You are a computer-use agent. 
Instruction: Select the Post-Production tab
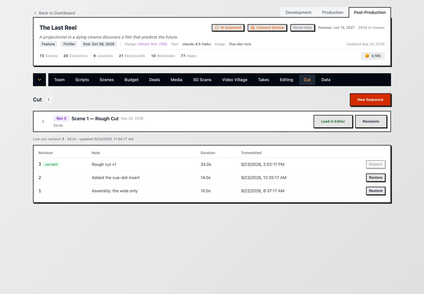point(370,13)
